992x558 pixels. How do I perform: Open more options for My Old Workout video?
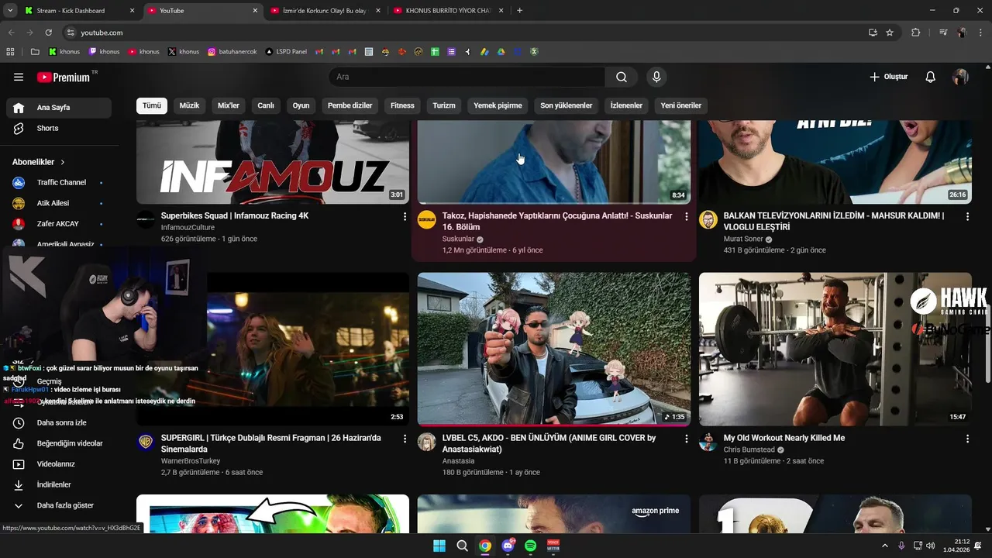click(x=967, y=439)
